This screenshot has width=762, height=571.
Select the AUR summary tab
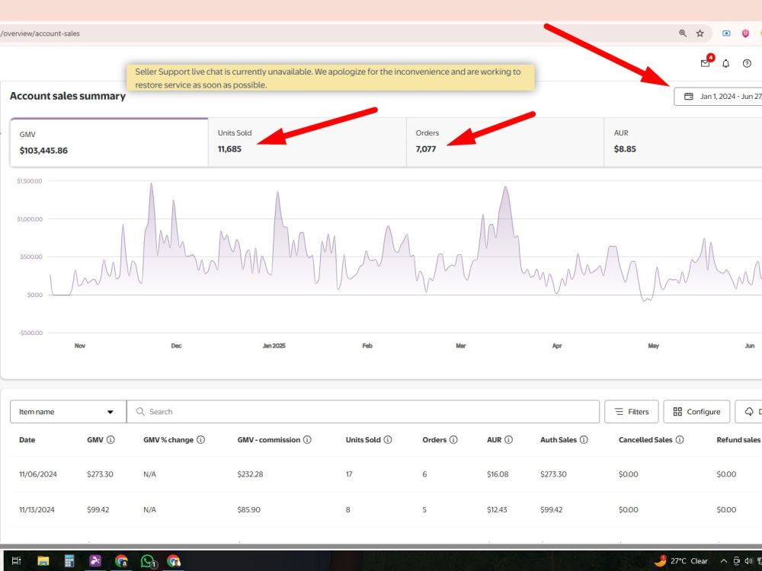(683, 142)
